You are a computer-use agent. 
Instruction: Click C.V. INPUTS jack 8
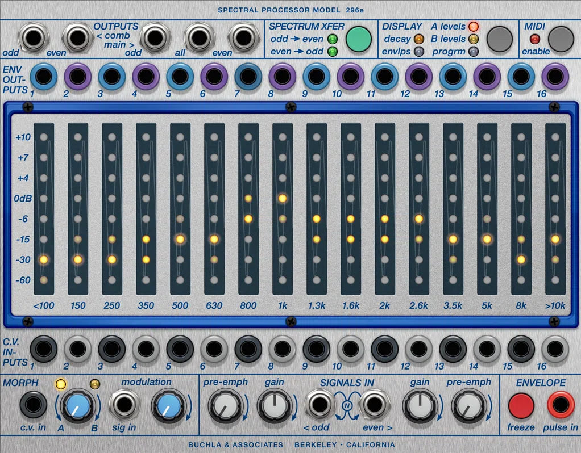click(x=283, y=349)
